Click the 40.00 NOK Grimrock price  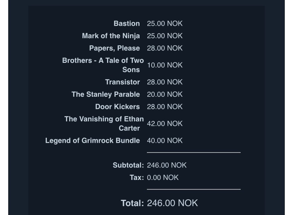(x=164, y=140)
